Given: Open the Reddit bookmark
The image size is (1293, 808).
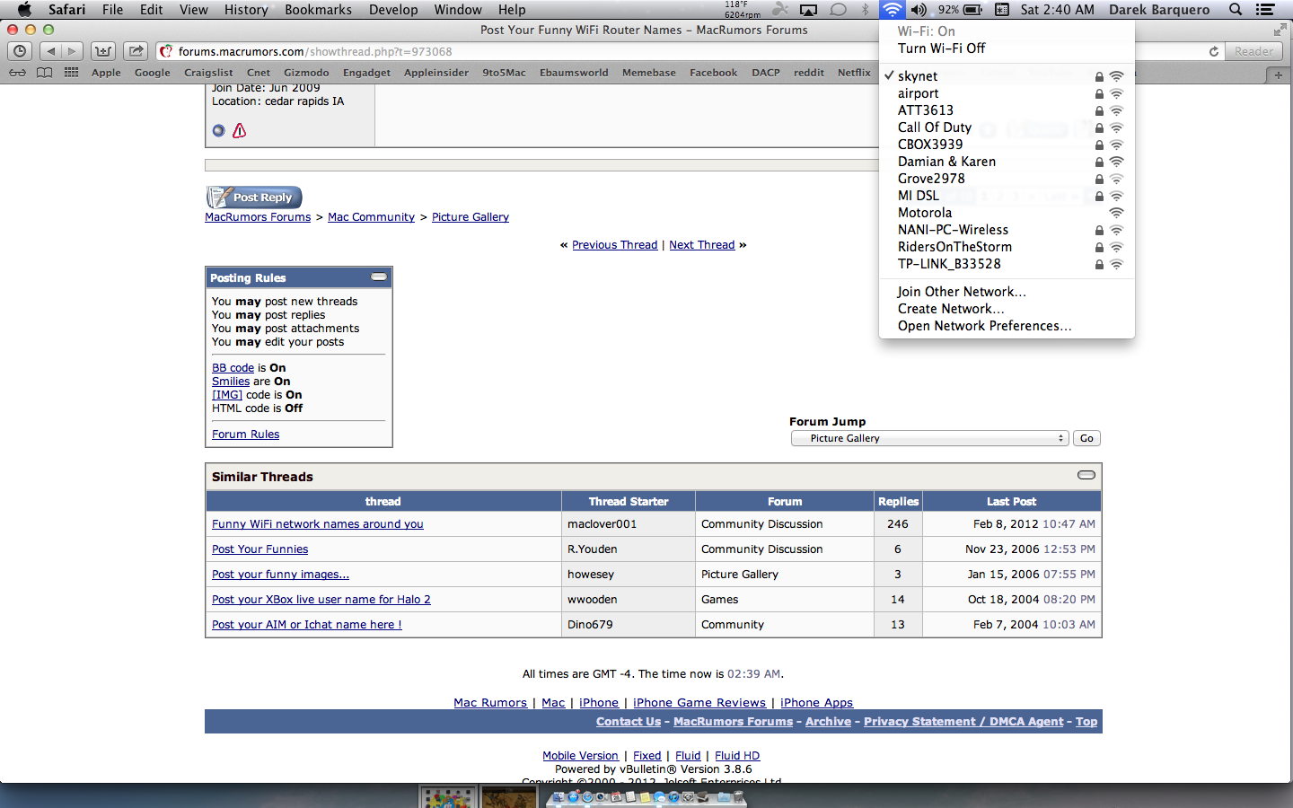Looking at the screenshot, I should pos(809,73).
